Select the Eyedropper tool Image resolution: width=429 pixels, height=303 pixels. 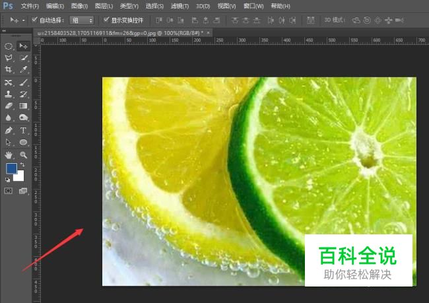point(24,69)
